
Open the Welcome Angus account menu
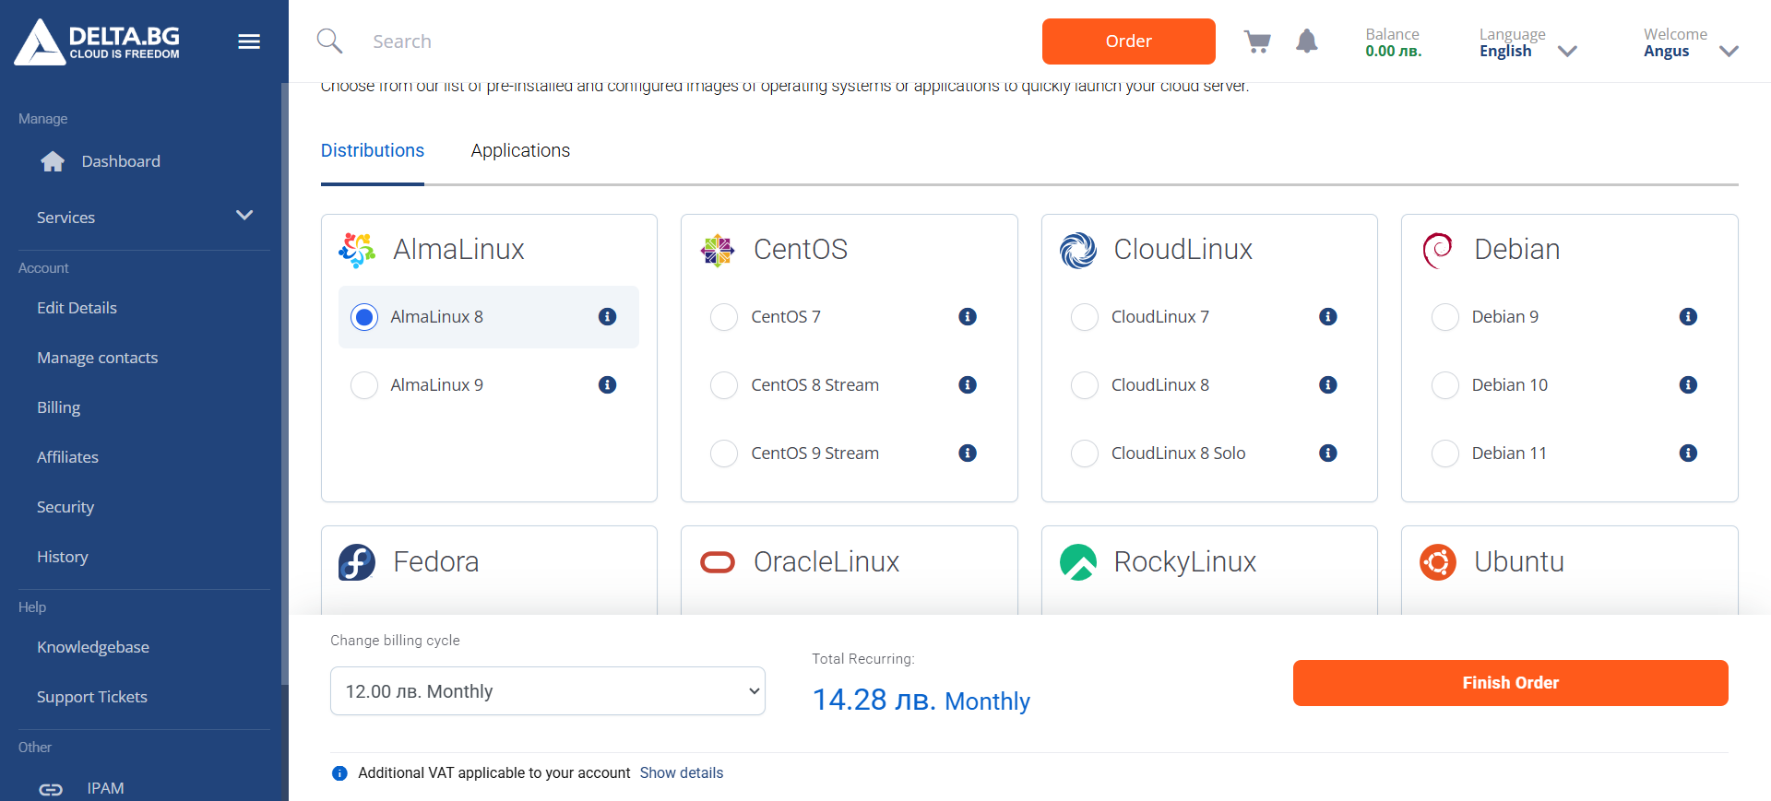(x=1691, y=42)
